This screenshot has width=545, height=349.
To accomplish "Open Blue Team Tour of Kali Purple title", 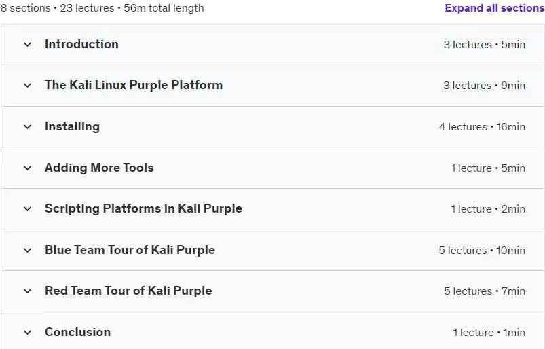I will click(130, 250).
